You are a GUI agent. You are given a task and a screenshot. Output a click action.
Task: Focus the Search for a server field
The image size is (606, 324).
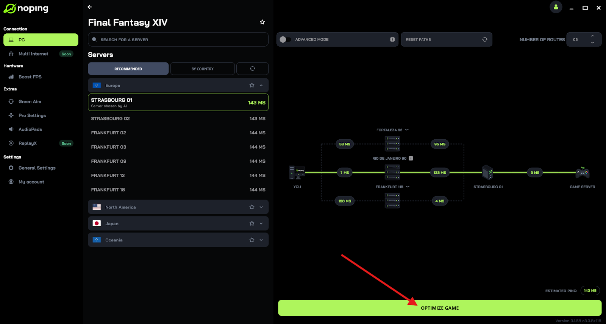178,39
